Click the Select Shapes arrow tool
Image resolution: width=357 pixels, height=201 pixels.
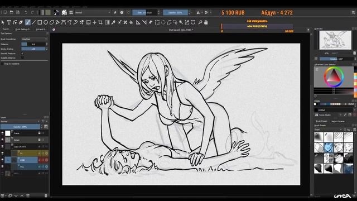point(3,22)
